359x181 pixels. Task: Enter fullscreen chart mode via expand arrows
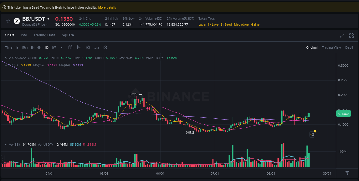coord(342,36)
